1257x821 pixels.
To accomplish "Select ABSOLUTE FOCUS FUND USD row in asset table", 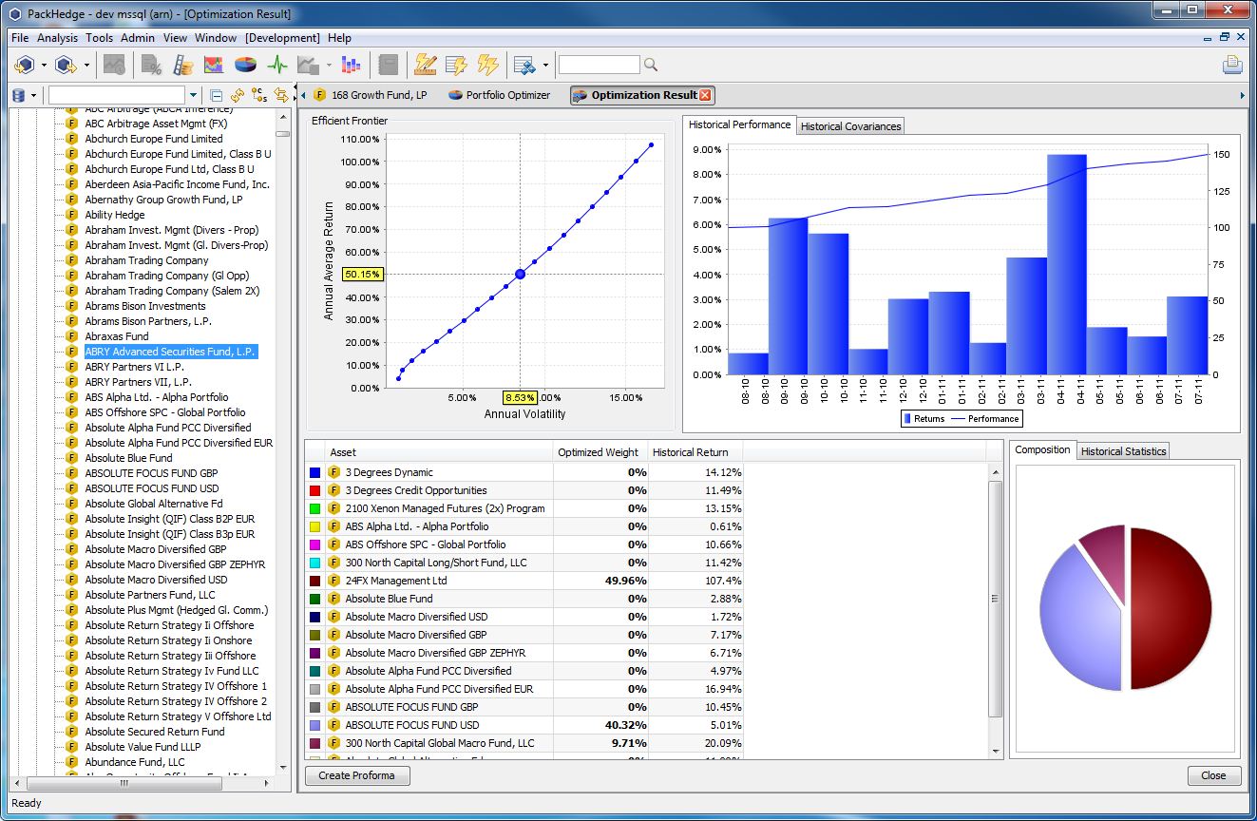I will (x=524, y=725).
